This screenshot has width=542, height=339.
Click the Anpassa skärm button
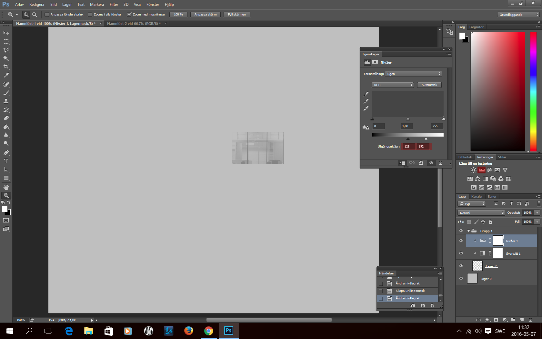click(x=206, y=15)
